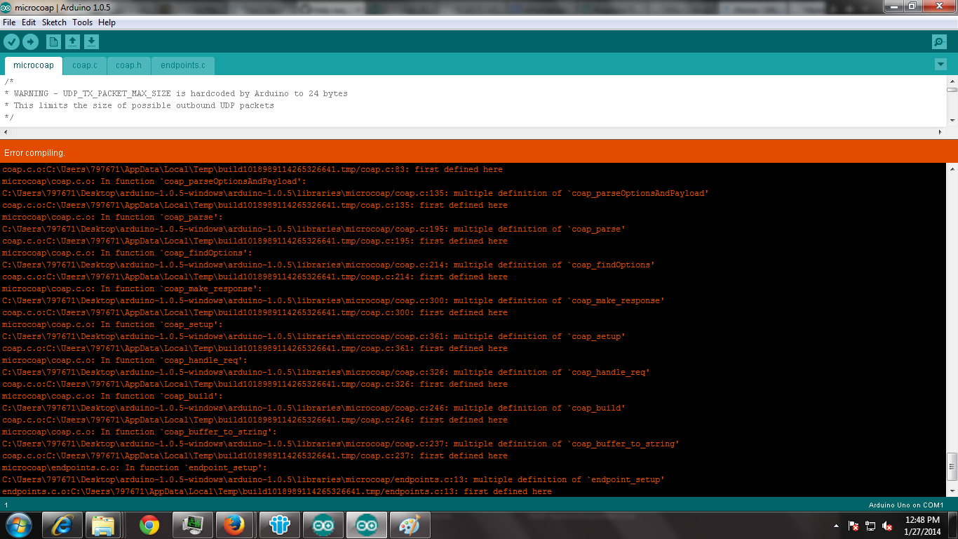
Task: Click the editor horizontal scroll left arrow
Action: [x=6, y=132]
